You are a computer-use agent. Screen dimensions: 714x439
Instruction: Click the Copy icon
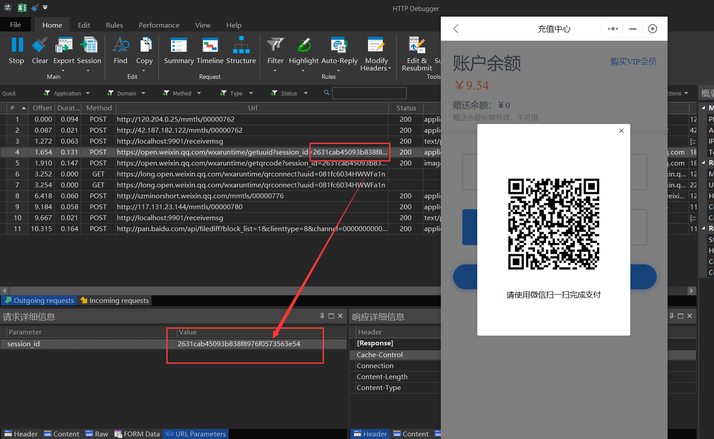[145, 45]
